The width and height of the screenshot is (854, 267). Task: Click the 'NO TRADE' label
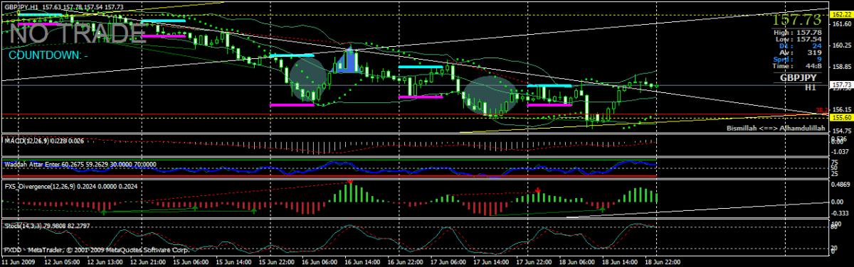[x=78, y=33]
